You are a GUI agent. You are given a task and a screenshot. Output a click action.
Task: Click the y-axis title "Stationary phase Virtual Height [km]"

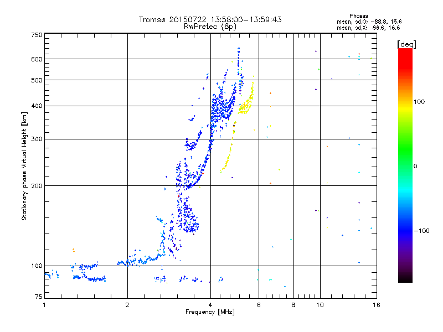(24, 166)
